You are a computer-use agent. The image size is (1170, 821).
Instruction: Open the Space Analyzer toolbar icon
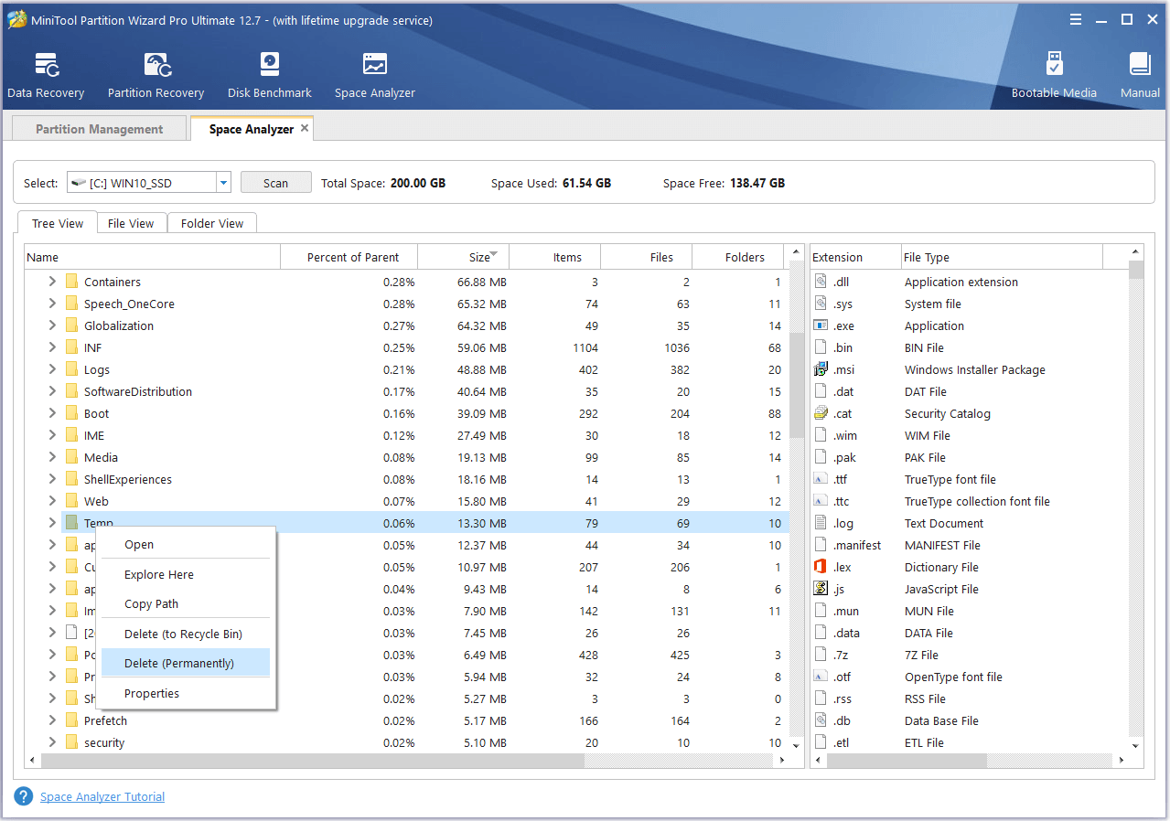[x=375, y=76]
